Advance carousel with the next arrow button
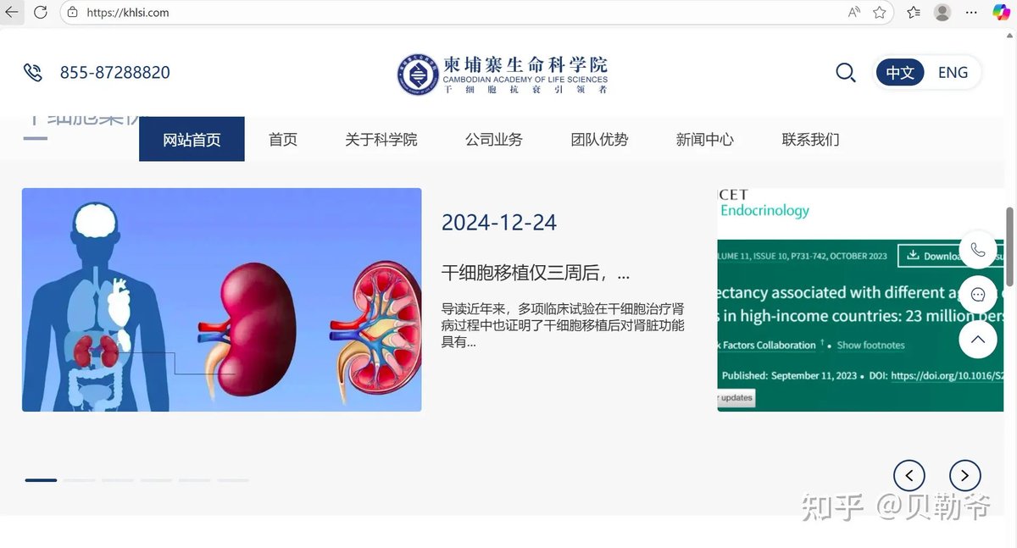 964,475
